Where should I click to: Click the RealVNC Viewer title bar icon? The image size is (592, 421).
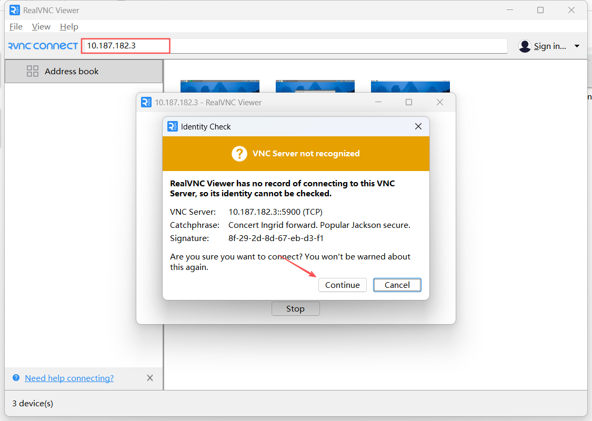[x=15, y=10]
